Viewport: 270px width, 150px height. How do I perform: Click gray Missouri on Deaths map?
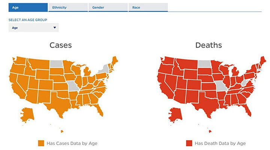tap(221, 86)
